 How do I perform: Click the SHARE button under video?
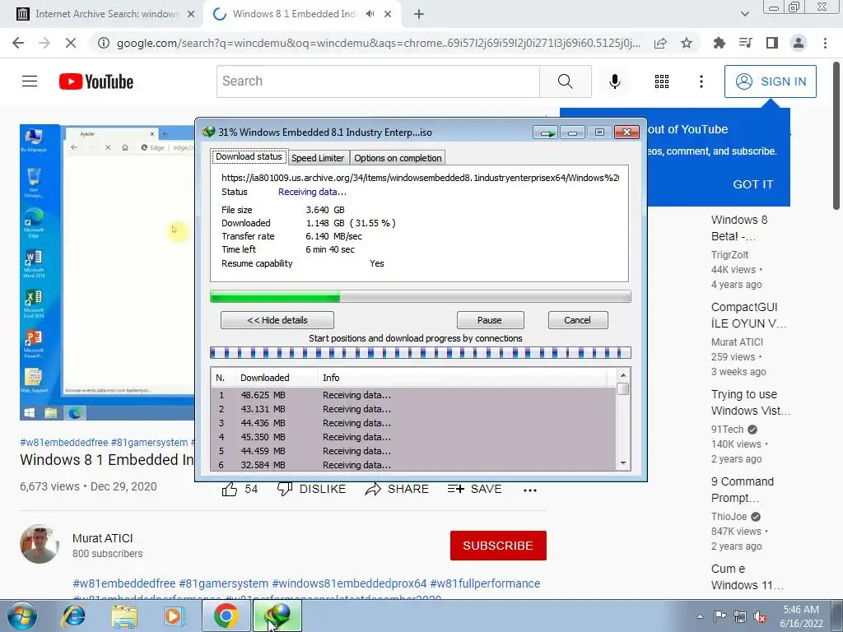(x=397, y=489)
